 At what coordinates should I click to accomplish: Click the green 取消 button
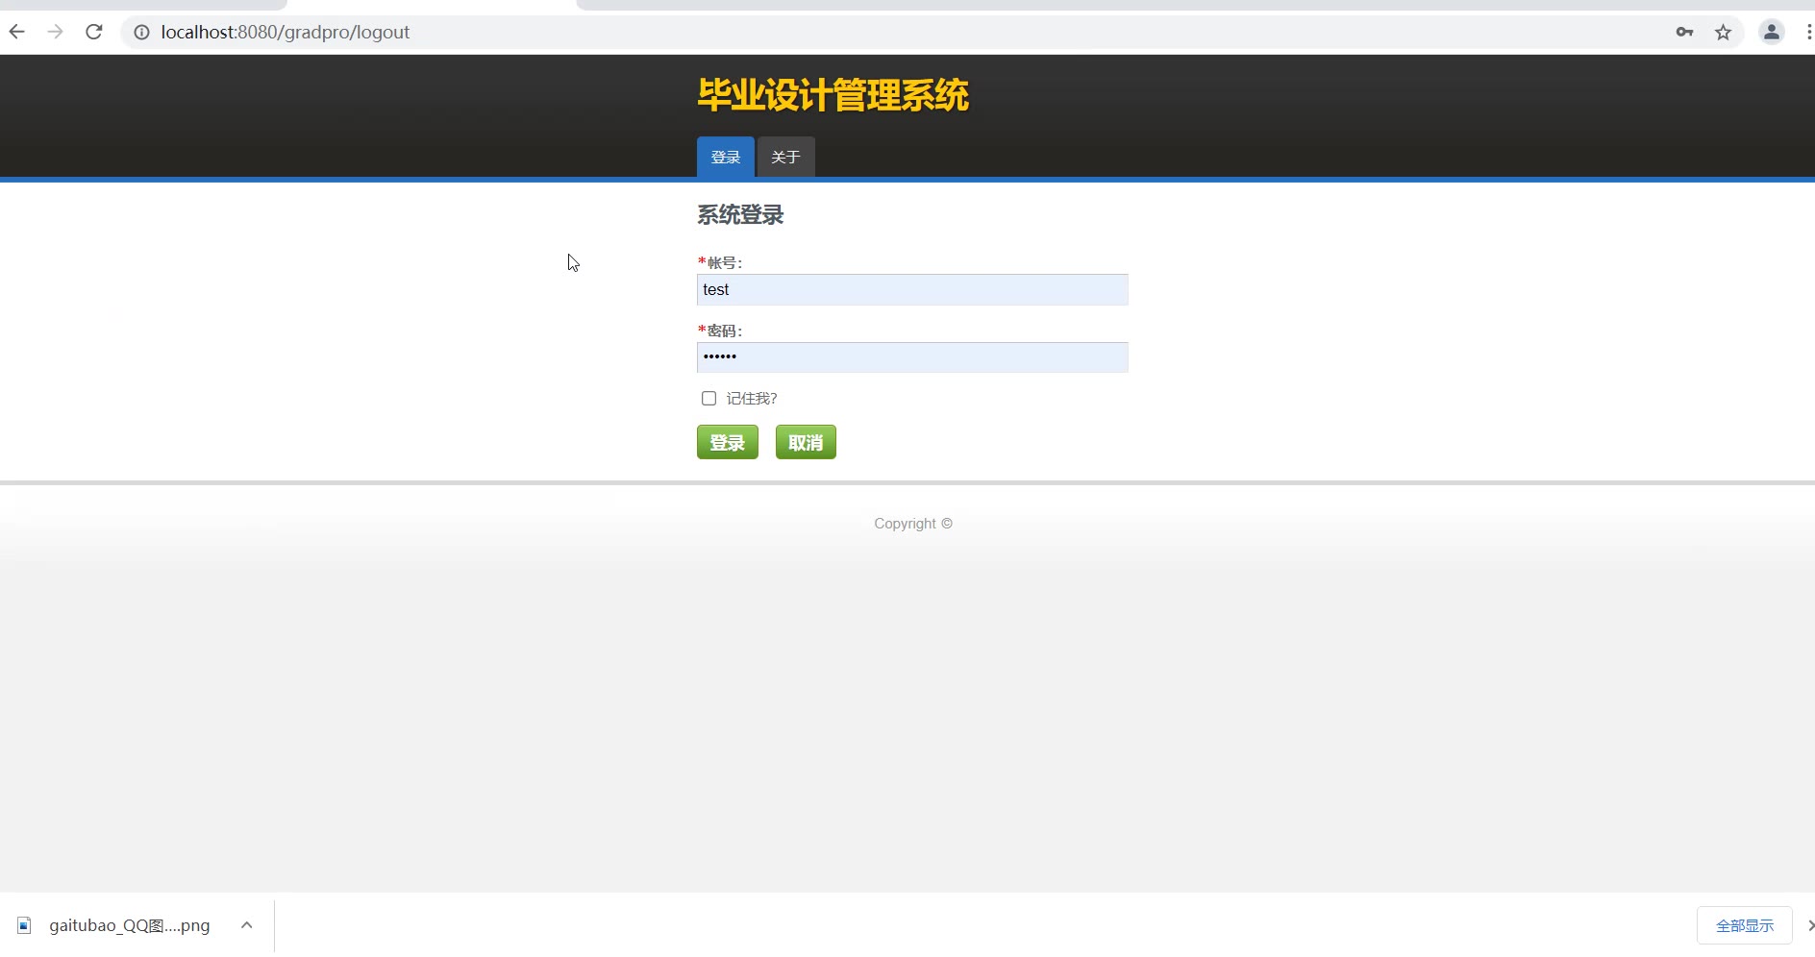[x=806, y=442]
